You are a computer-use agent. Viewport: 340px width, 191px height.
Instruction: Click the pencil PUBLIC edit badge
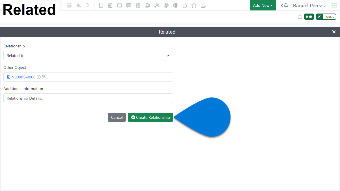[x=326, y=17]
